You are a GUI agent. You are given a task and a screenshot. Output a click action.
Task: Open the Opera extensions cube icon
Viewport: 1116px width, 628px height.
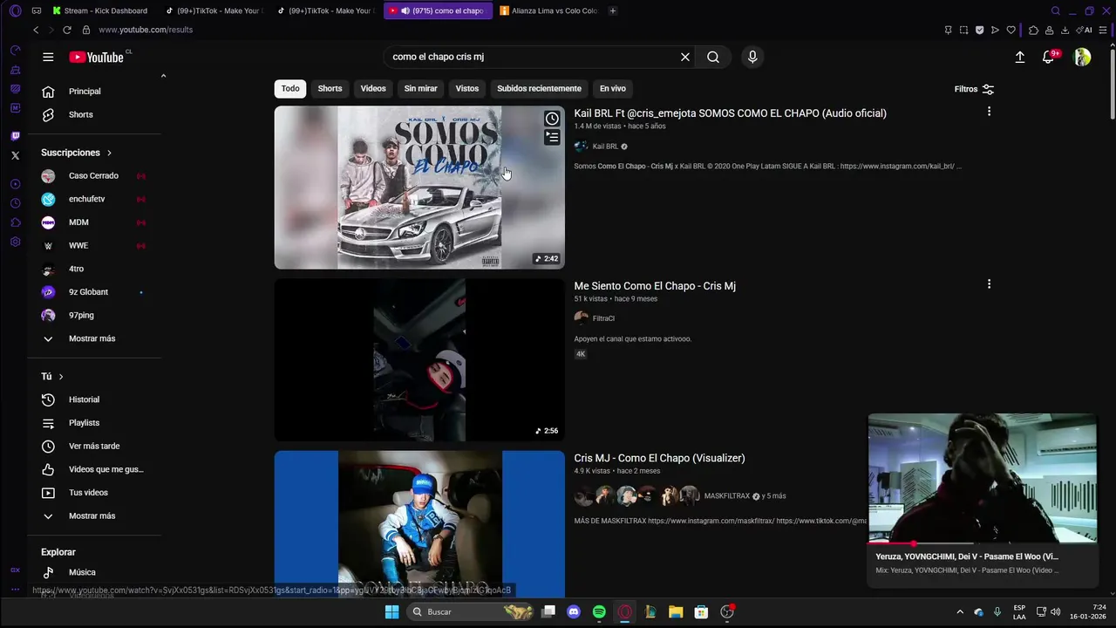tap(1033, 30)
